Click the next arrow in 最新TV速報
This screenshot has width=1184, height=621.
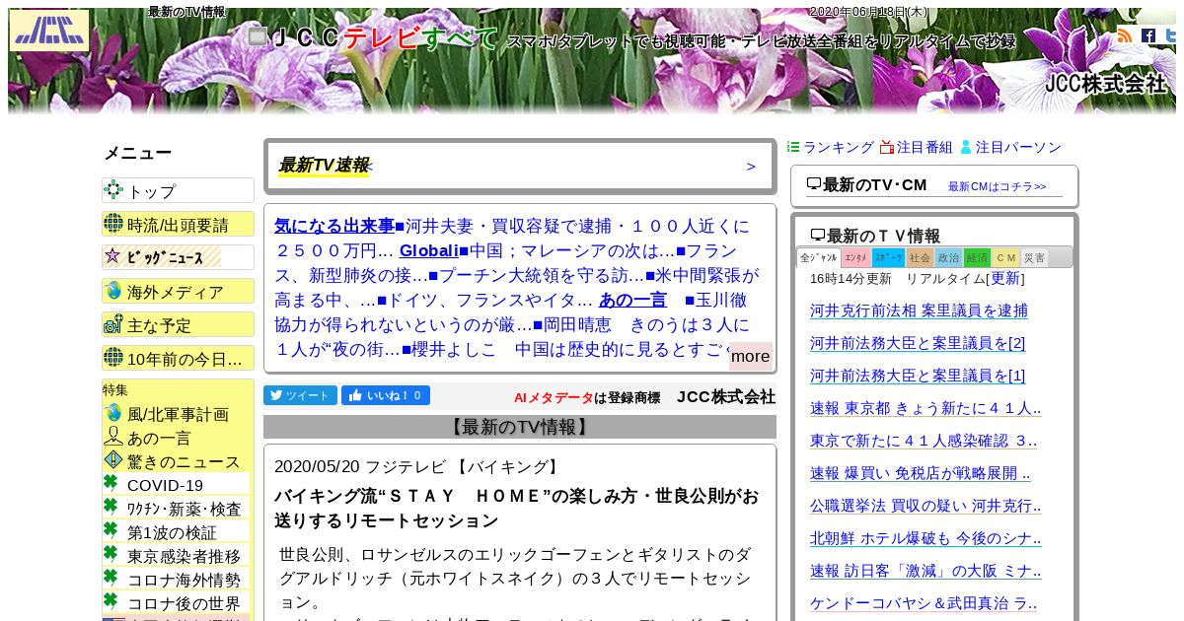(x=751, y=166)
